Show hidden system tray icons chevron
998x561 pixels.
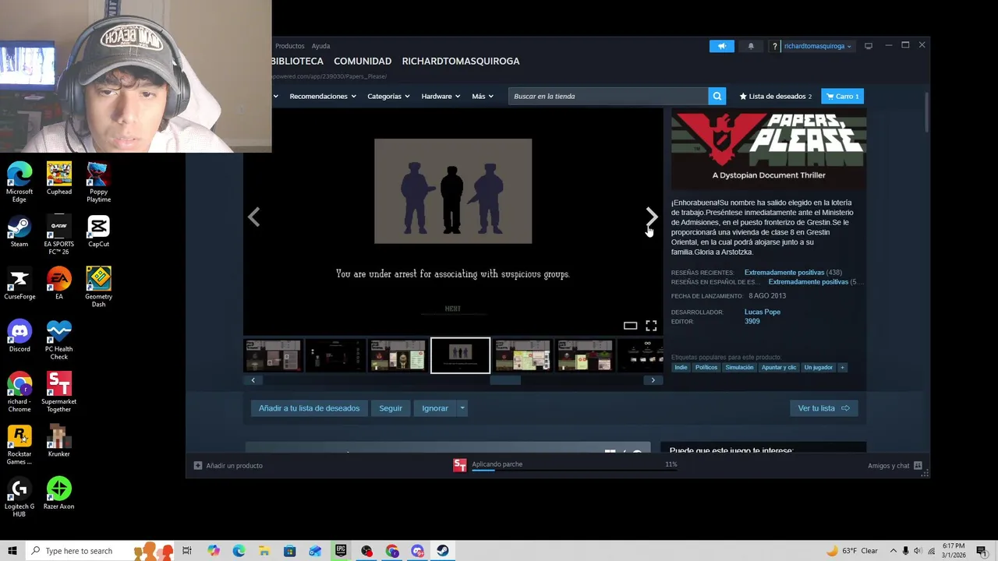click(x=894, y=551)
